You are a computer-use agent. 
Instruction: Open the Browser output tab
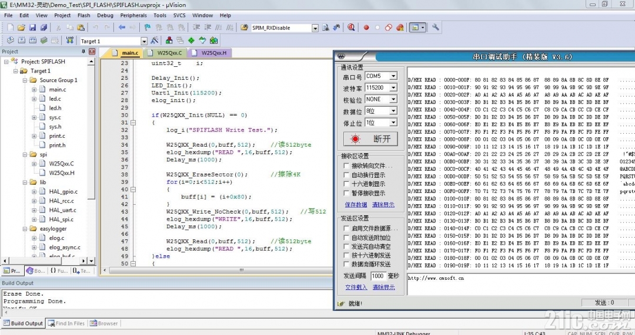[103, 323]
